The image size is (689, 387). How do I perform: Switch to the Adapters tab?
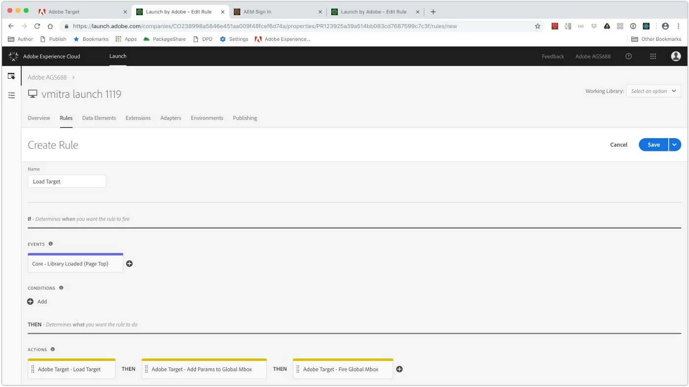(171, 118)
